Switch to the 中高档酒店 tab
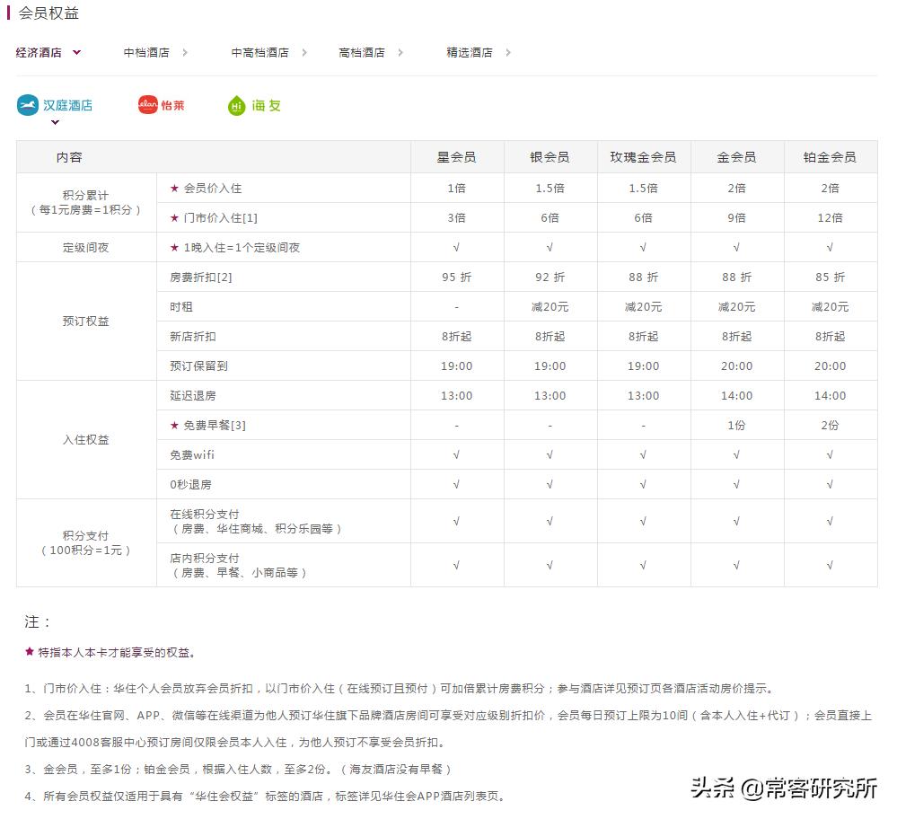 pyautogui.click(x=260, y=52)
